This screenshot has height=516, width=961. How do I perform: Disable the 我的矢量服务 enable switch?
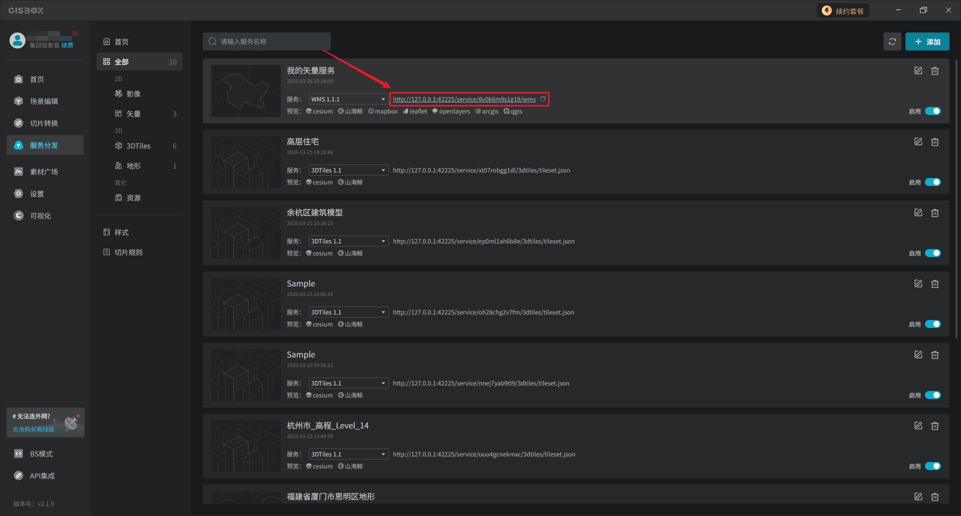coord(932,111)
